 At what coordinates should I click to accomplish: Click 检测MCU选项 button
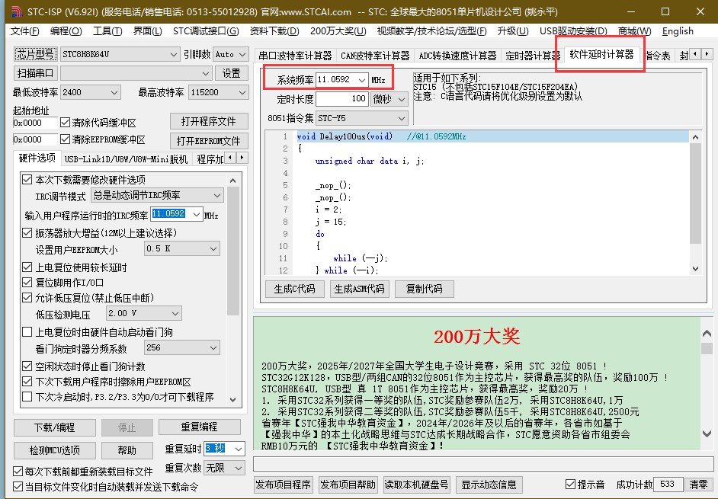pos(54,450)
